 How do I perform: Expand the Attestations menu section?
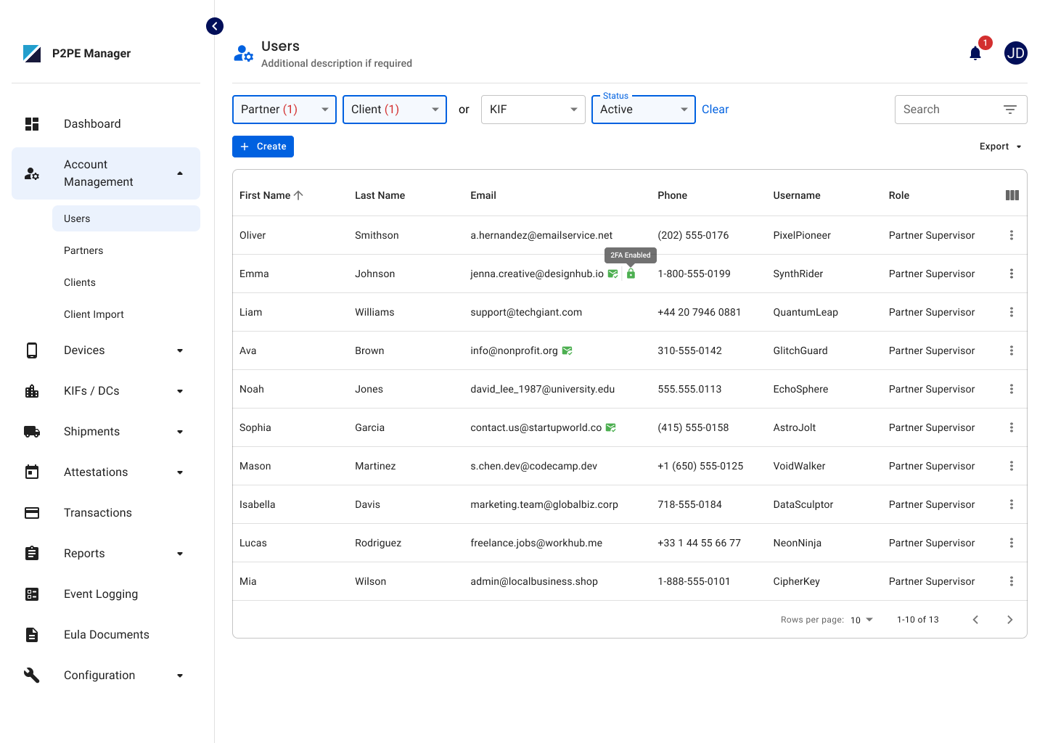[180, 472]
